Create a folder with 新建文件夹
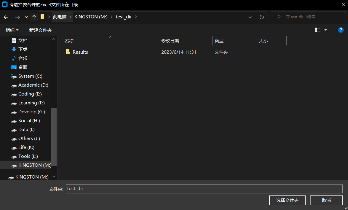This screenshot has width=348, height=210. pos(40,30)
